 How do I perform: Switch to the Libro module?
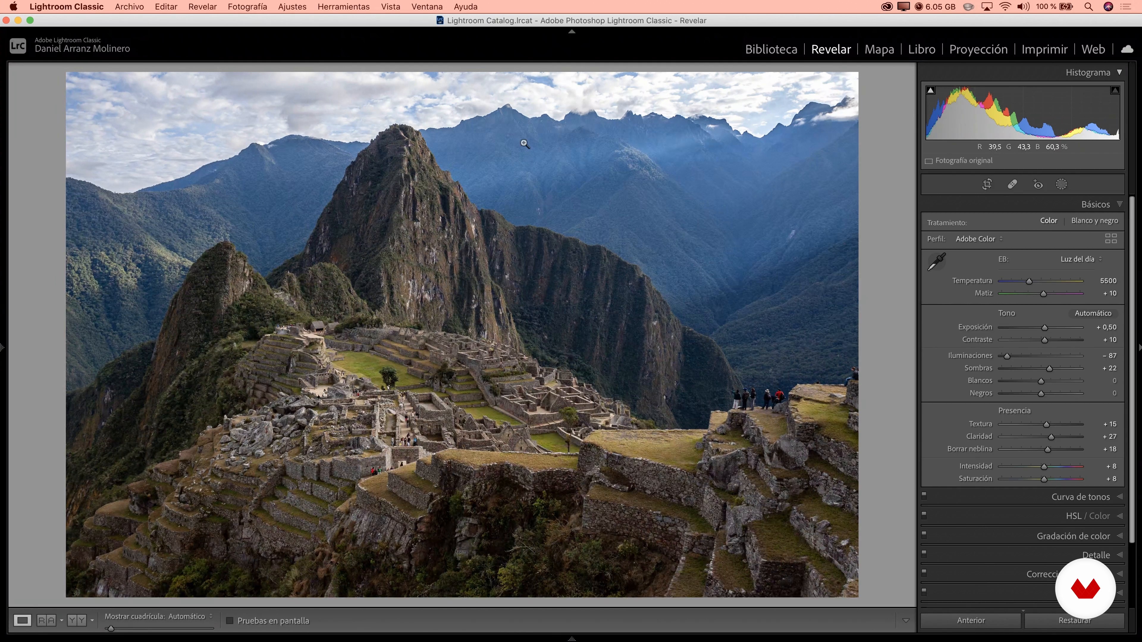tap(921, 49)
